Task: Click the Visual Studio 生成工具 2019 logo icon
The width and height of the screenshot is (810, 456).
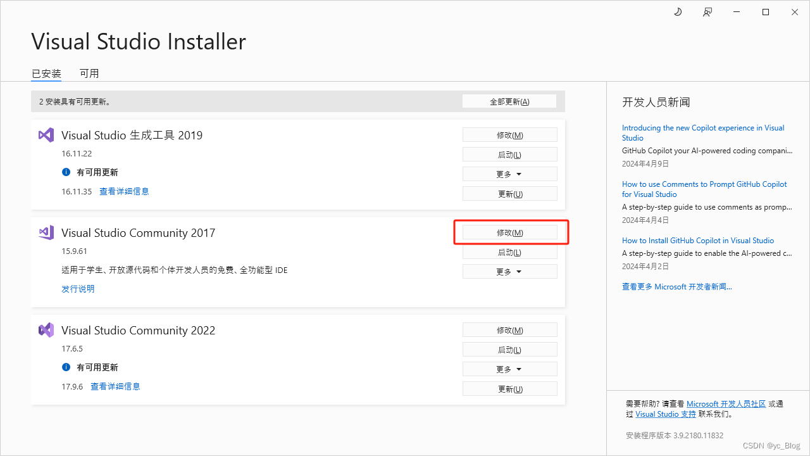Action: [x=46, y=135]
